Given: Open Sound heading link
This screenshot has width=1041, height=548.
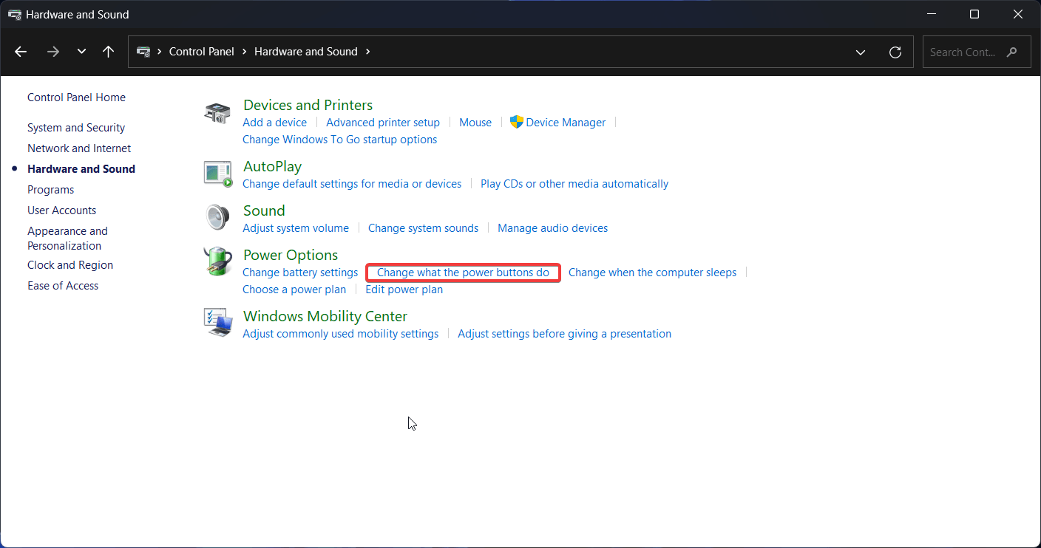Looking at the screenshot, I should coord(264,210).
